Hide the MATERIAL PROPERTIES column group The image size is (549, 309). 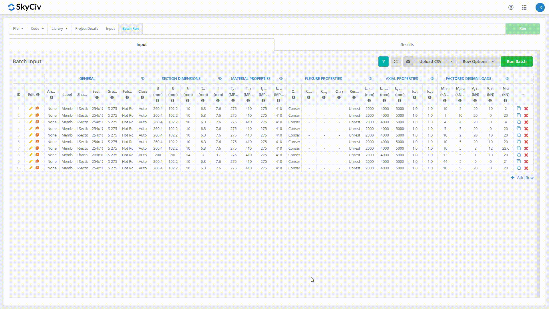(x=281, y=78)
